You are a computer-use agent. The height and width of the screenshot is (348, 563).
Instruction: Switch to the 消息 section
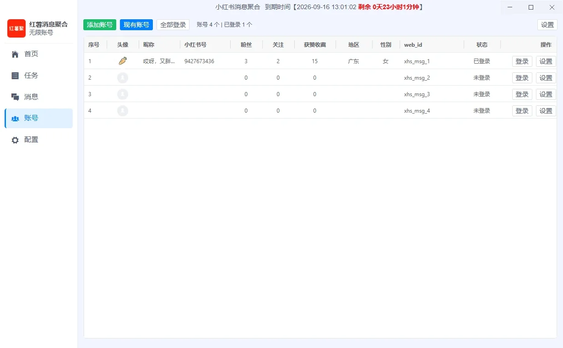pyautogui.click(x=38, y=97)
